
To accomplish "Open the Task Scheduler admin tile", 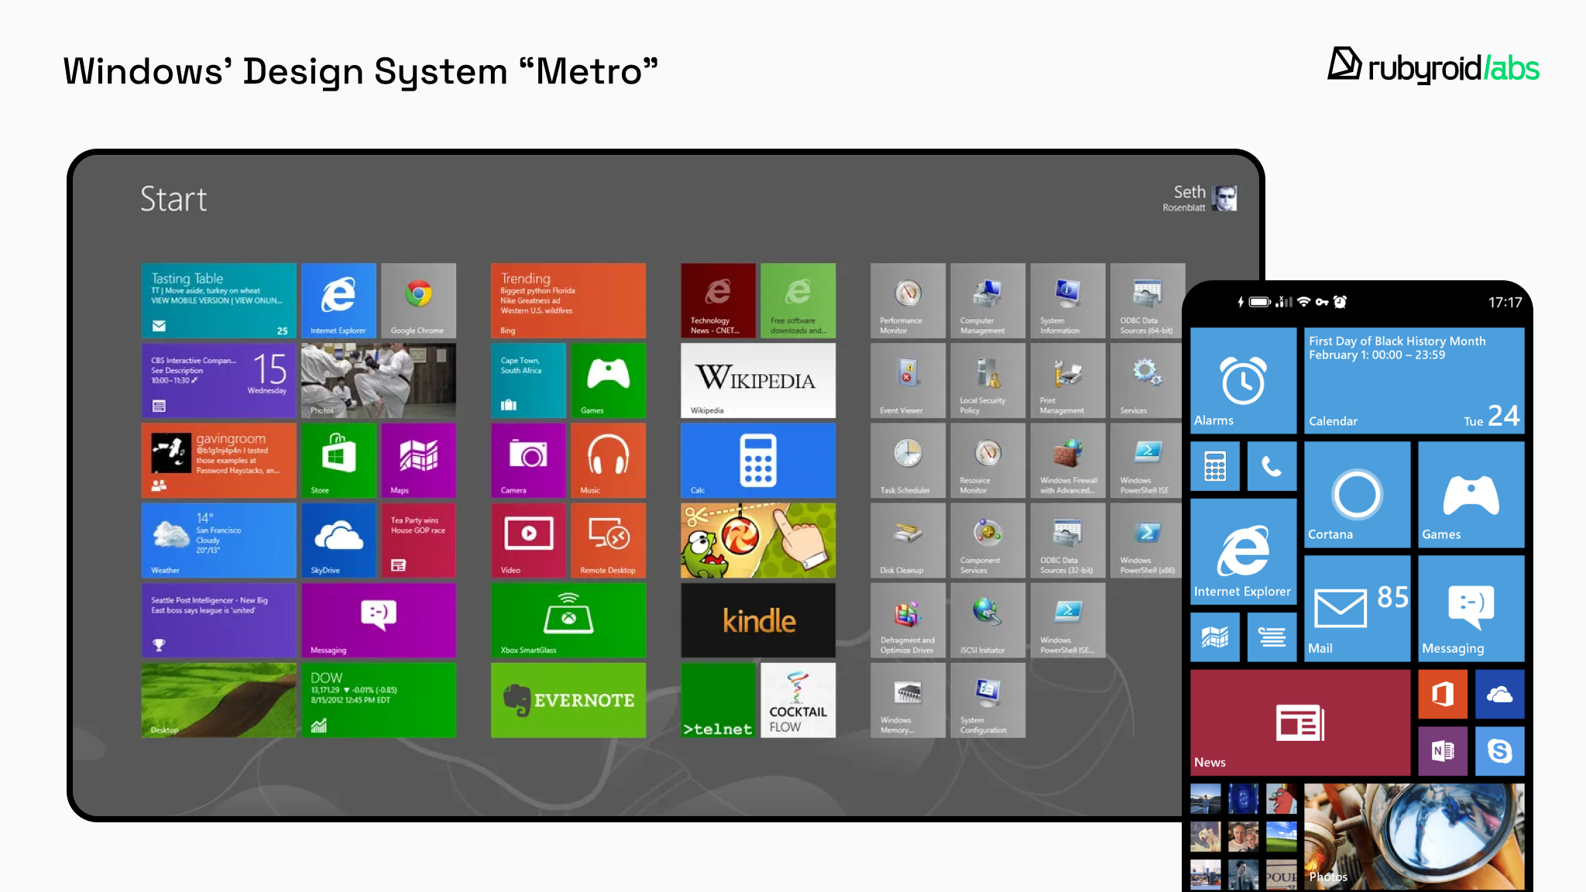I will pyautogui.click(x=907, y=459).
